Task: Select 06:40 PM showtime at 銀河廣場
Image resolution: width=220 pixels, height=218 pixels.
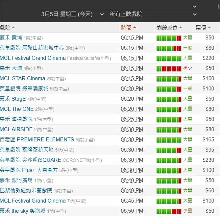Action: (132, 180)
